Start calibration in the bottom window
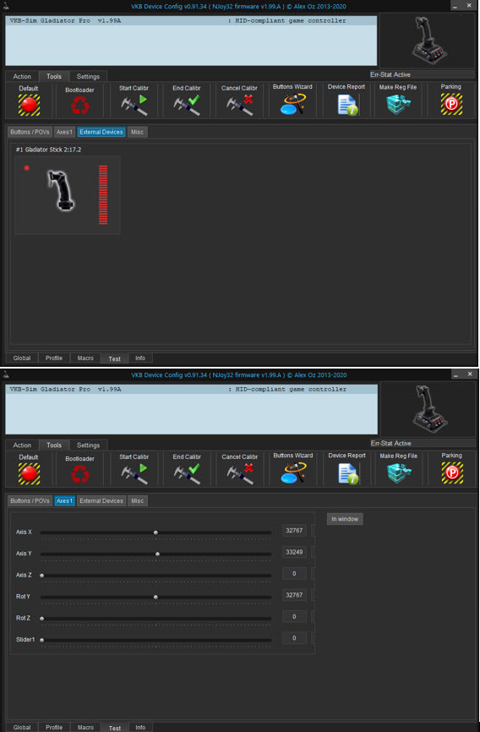 click(134, 474)
